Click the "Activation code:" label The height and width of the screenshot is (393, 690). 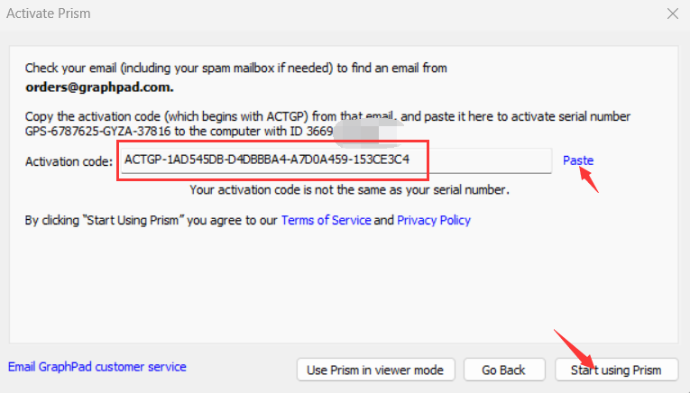pyautogui.click(x=69, y=160)
